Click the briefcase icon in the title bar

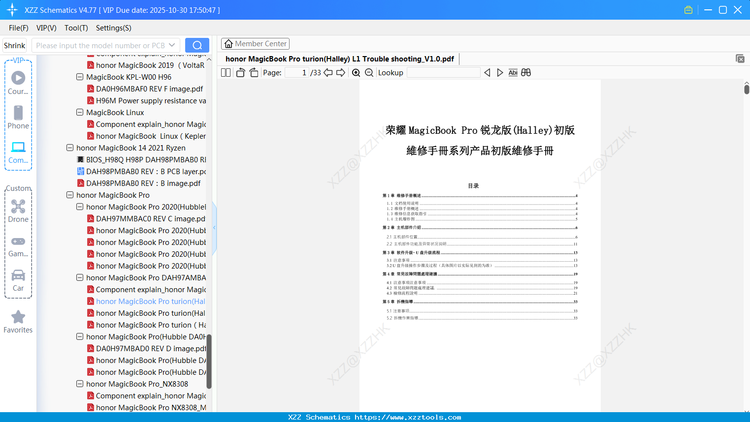click(x=688, y=10)
